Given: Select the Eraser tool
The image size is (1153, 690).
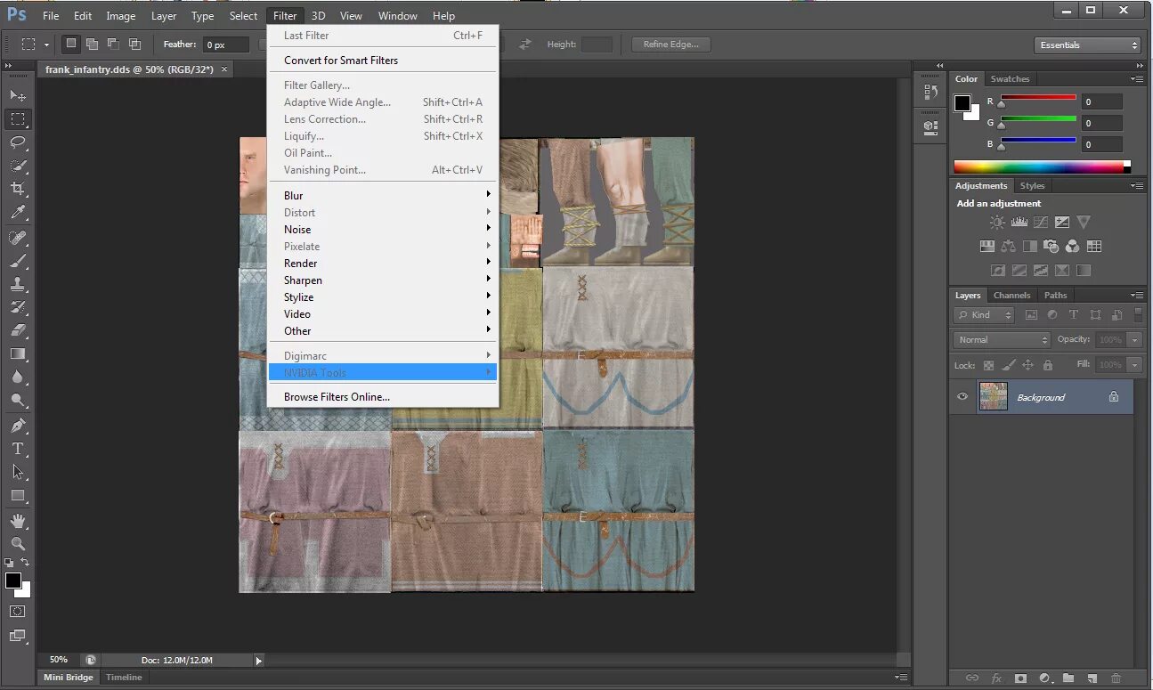Looking at the screenshot, I should 18,330.
